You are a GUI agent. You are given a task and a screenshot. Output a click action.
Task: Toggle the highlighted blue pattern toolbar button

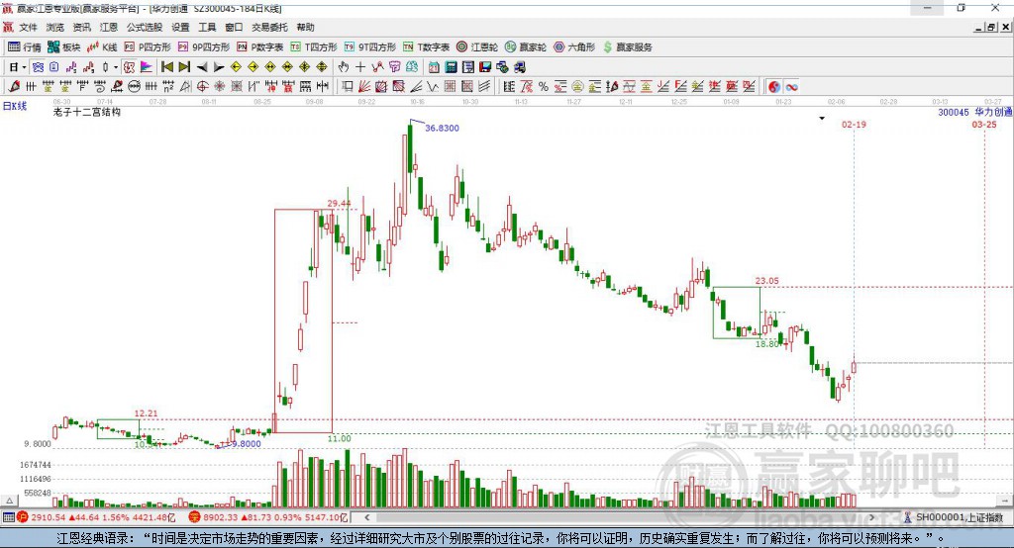(38, 66)
